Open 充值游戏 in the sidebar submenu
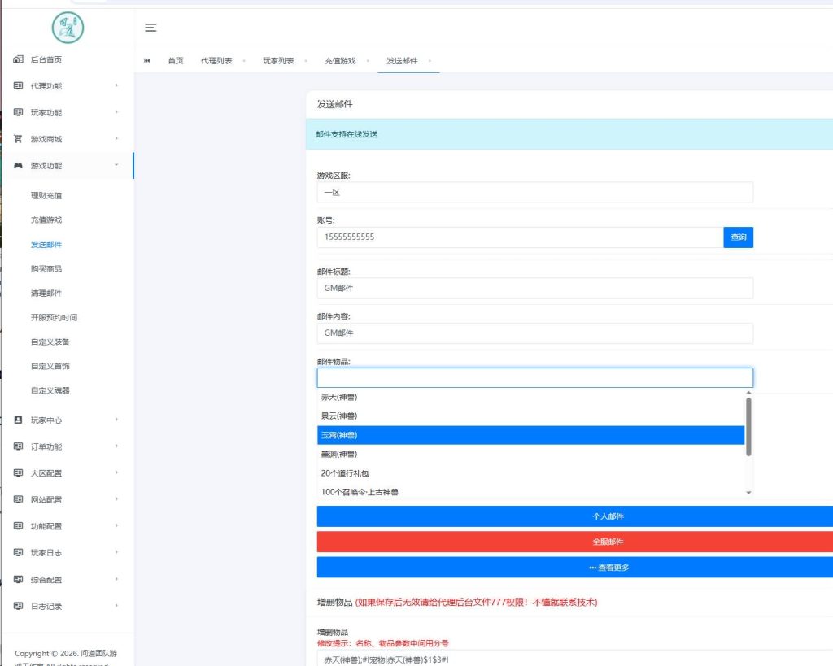This screenshot has height=666, width=833. [46, 220]
